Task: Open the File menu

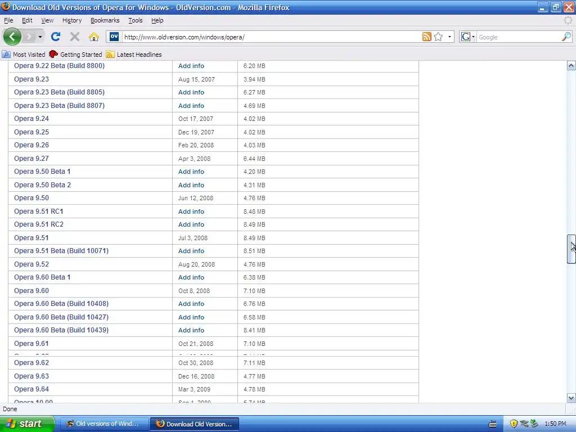Action: tap(8, 21)
